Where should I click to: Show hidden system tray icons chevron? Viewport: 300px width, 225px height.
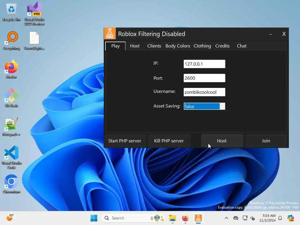(226, 218)
